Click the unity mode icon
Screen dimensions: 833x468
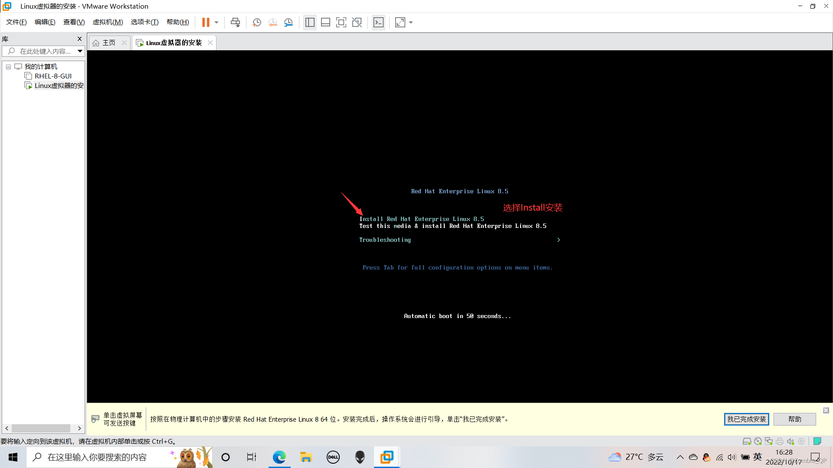click(x=357, y=22)
